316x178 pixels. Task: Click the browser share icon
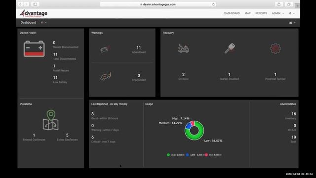pos(279,4)
